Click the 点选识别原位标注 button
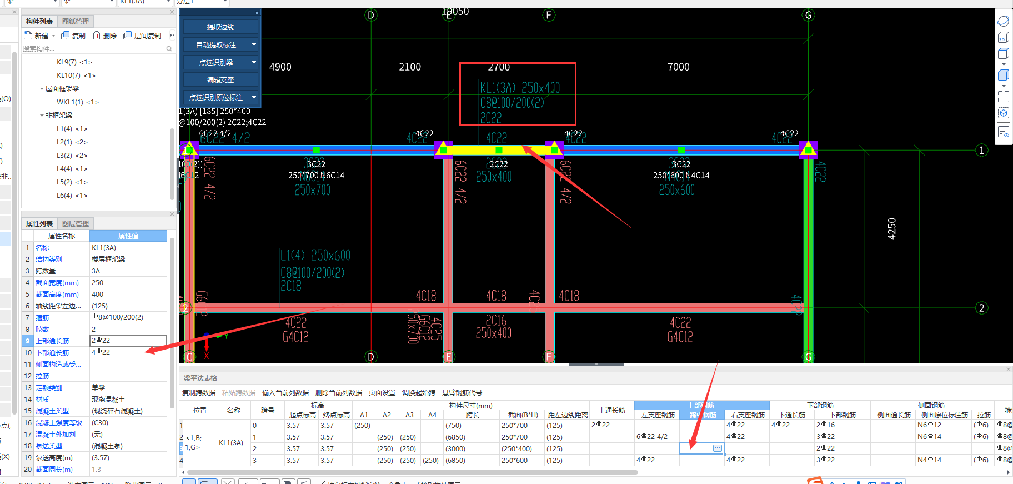 pos(216,97)
